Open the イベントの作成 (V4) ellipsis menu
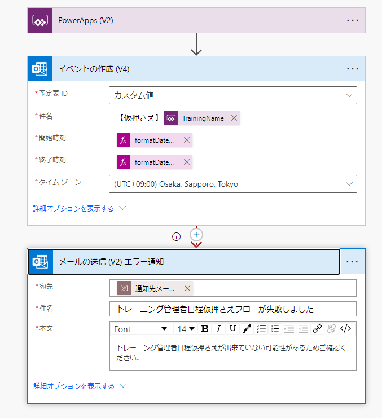Viewport: 382px width, 418px height. pos(353,69)
